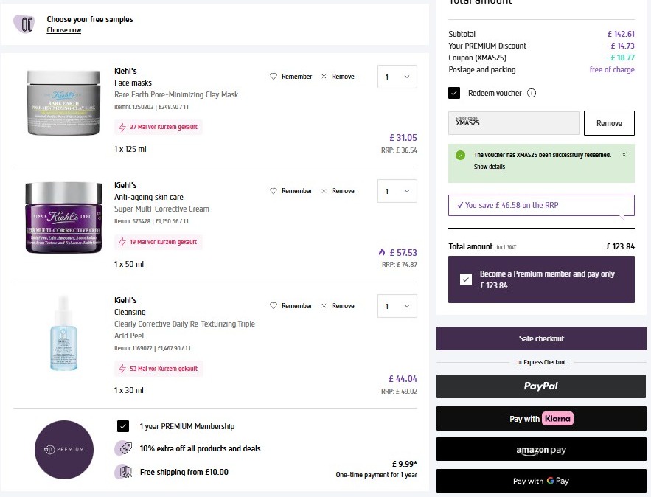Click the heart icon for Rare Earth Clay Mask
Screen dimensions: 651x497
[x=273, y=77]
